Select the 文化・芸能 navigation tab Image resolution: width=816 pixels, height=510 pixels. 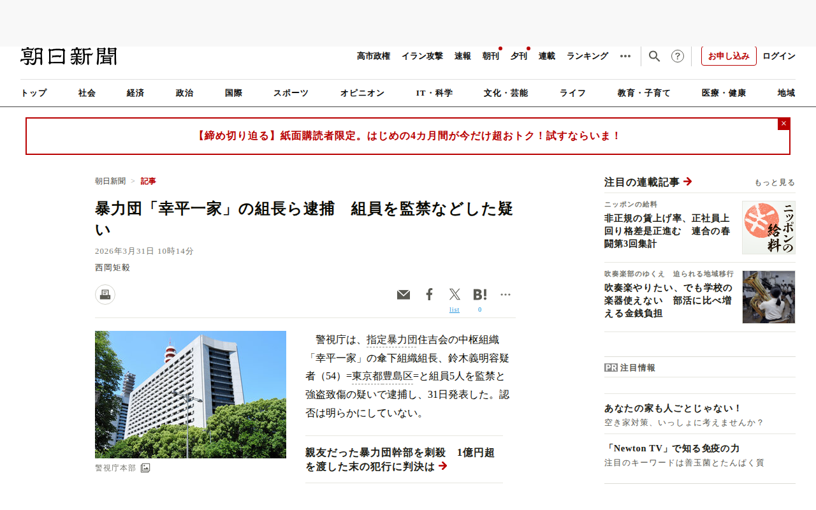pyautogui.click(x=506, y=93)
